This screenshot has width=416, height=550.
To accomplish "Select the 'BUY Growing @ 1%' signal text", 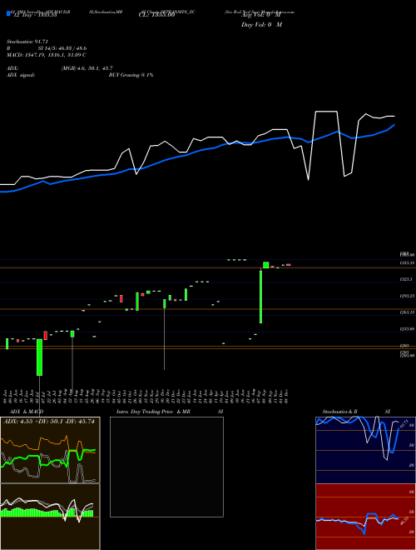I will click(x=131, y=75).
